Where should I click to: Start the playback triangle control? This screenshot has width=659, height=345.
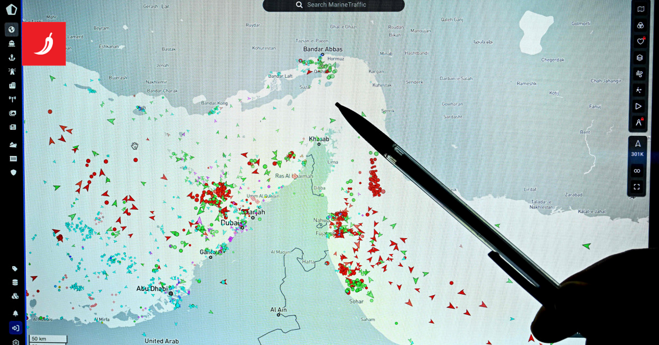639,106
